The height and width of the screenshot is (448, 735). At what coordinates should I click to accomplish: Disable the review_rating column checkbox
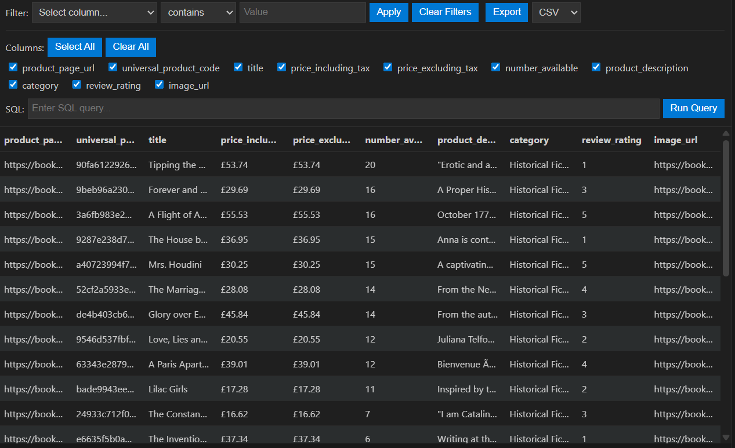tap(77, 85)
